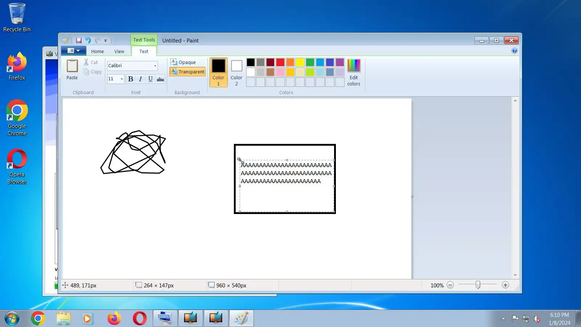Viewport: 581px width, 327px height.
Task: Set text background to Opaque
Action: 183,62
